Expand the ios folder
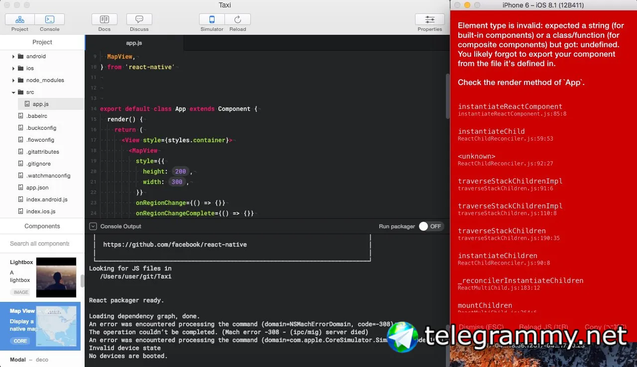The width and height of the screenshot is (637, 367). click(13, 69)
